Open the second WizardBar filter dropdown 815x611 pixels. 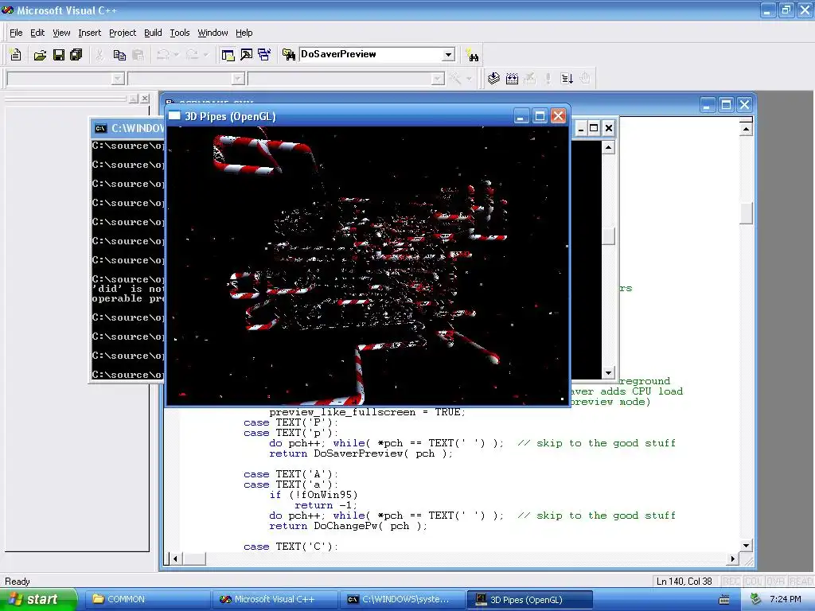238,79
